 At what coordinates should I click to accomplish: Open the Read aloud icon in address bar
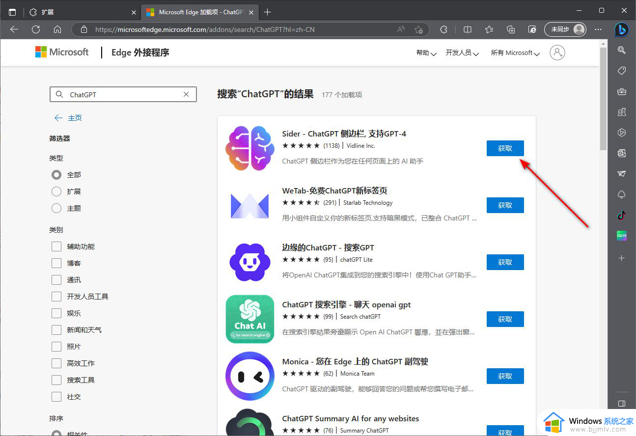(x=401, y=29)
